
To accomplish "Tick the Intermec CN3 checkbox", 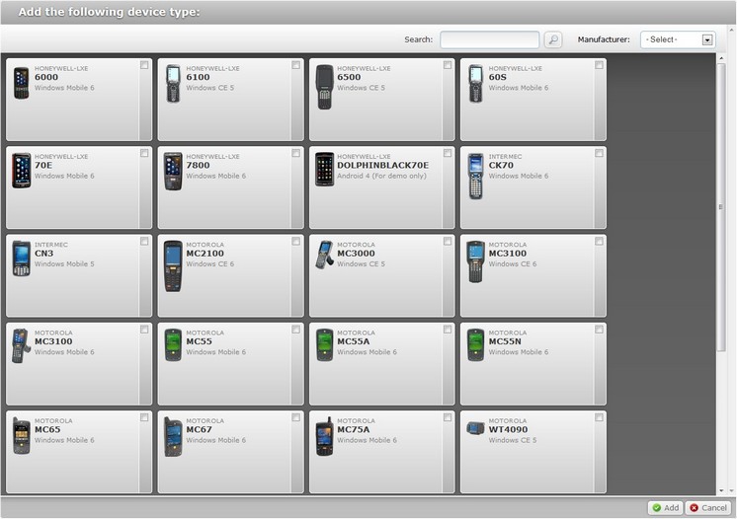I will [144, 241].
